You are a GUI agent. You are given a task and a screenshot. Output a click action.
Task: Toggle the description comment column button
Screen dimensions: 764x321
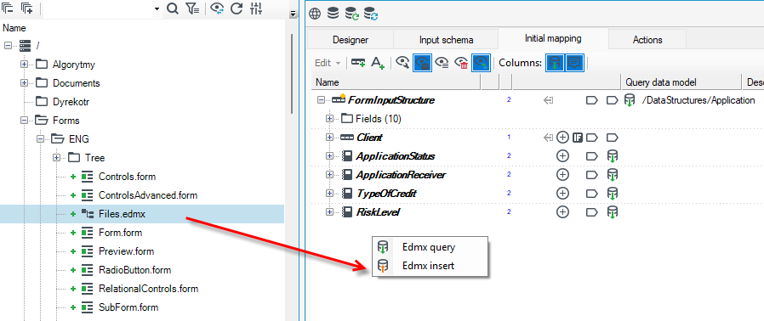coord(574,63)
